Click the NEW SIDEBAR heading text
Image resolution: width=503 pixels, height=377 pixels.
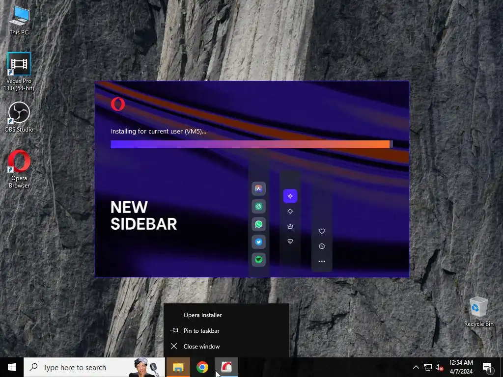click(143, 216)
